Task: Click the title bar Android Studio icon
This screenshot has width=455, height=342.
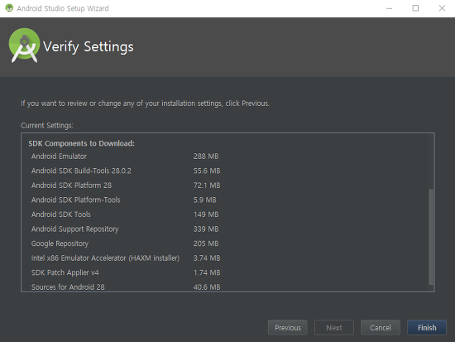Action: [9, 8]
